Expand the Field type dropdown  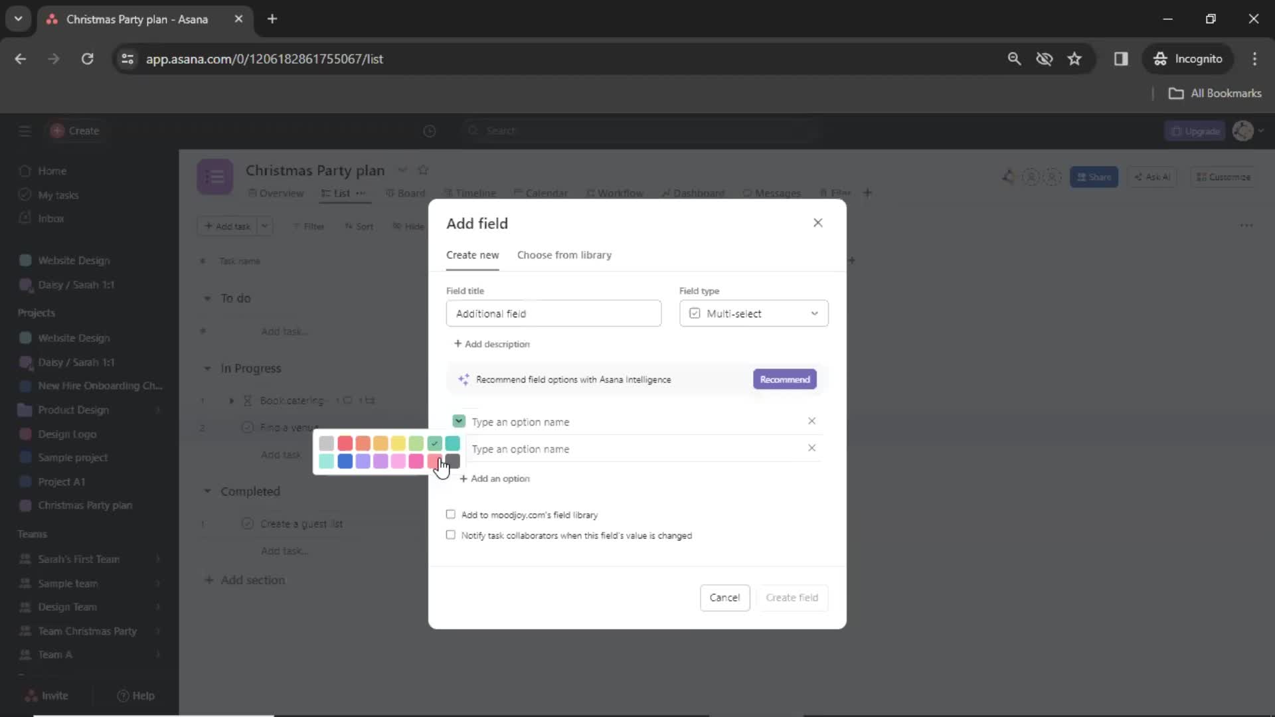click(754, 313)
